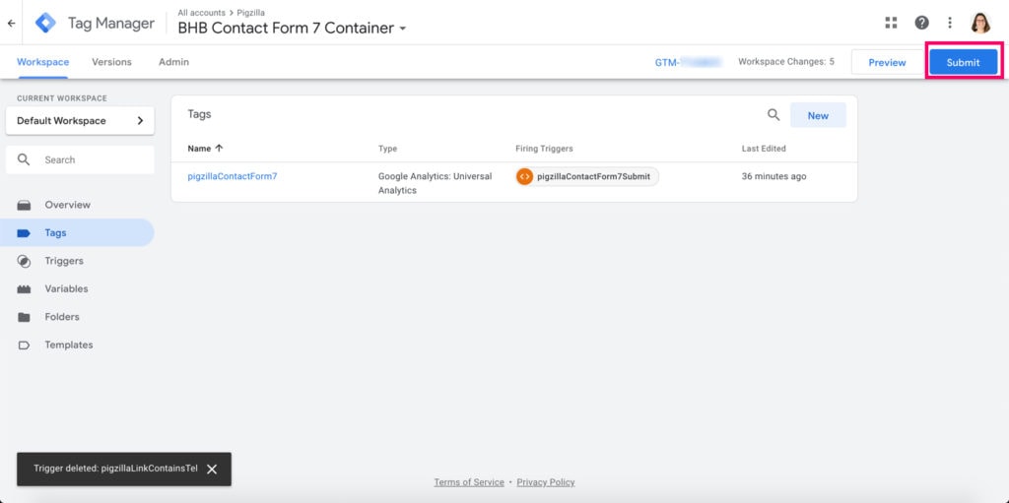Viewport: 1009px width, 503px height.
Task: Click the Pigzilla breadcrumb link
Action: click(251, 13)
